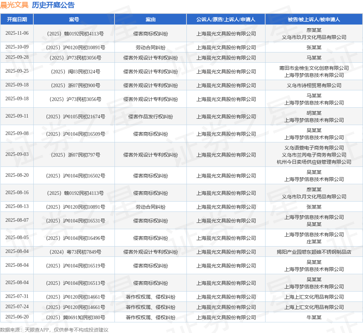Click 侵害作品发行权纠纷 case cause
Screen dimensions: 363x333
pyautogui.click(x=150, y=117)
